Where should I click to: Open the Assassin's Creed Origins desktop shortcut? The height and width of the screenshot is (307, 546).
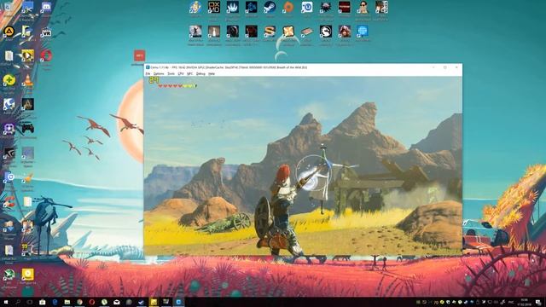click(x=27, y=104)
